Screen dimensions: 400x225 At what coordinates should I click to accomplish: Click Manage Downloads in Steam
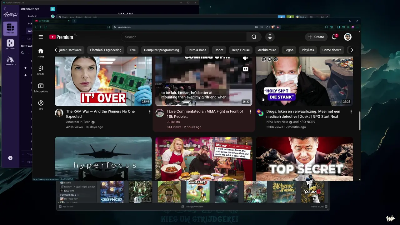[192, 207]
